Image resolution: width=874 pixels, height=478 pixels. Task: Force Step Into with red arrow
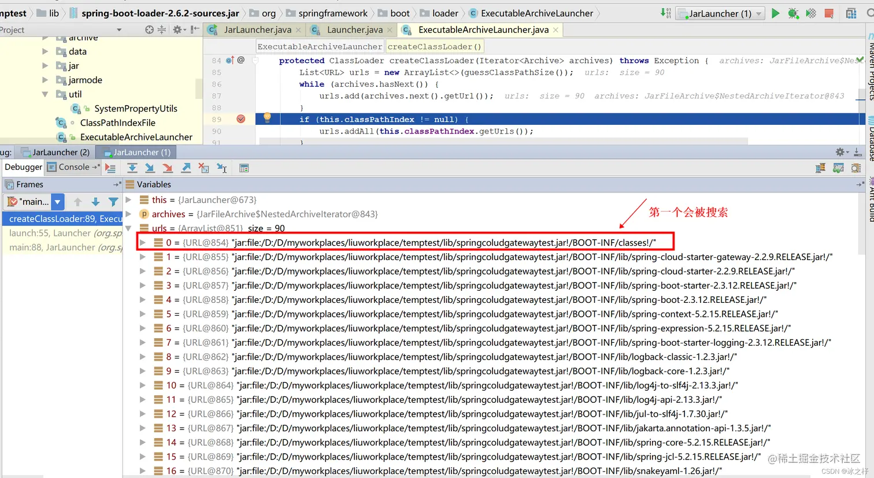pyautogui.click(x=168, y=168)
